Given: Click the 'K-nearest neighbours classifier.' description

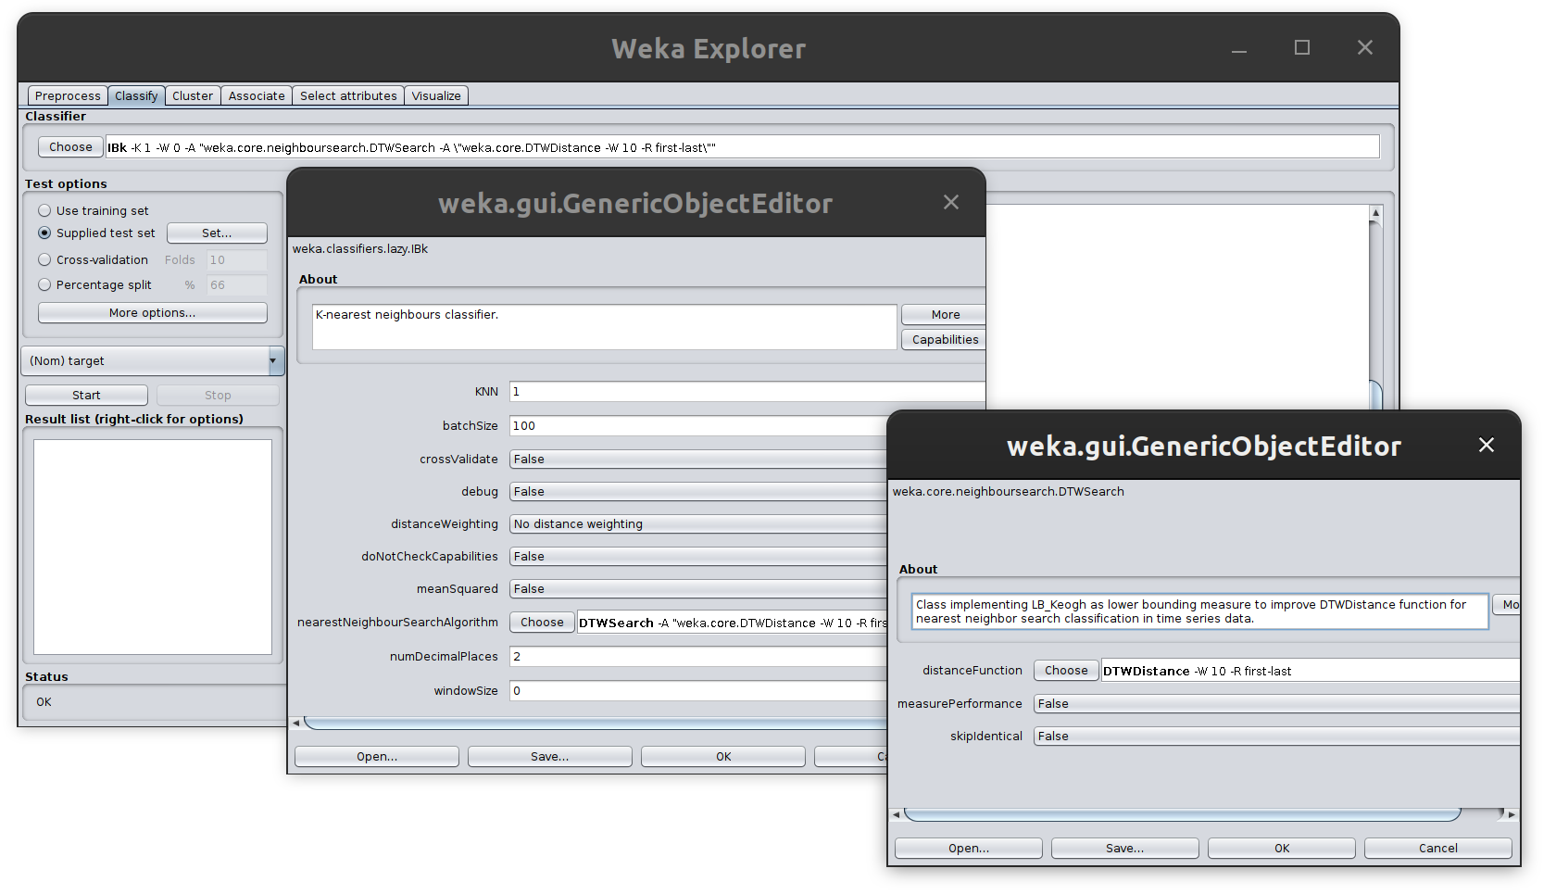Looking at the screenshot, I should (x=407, y=314).
